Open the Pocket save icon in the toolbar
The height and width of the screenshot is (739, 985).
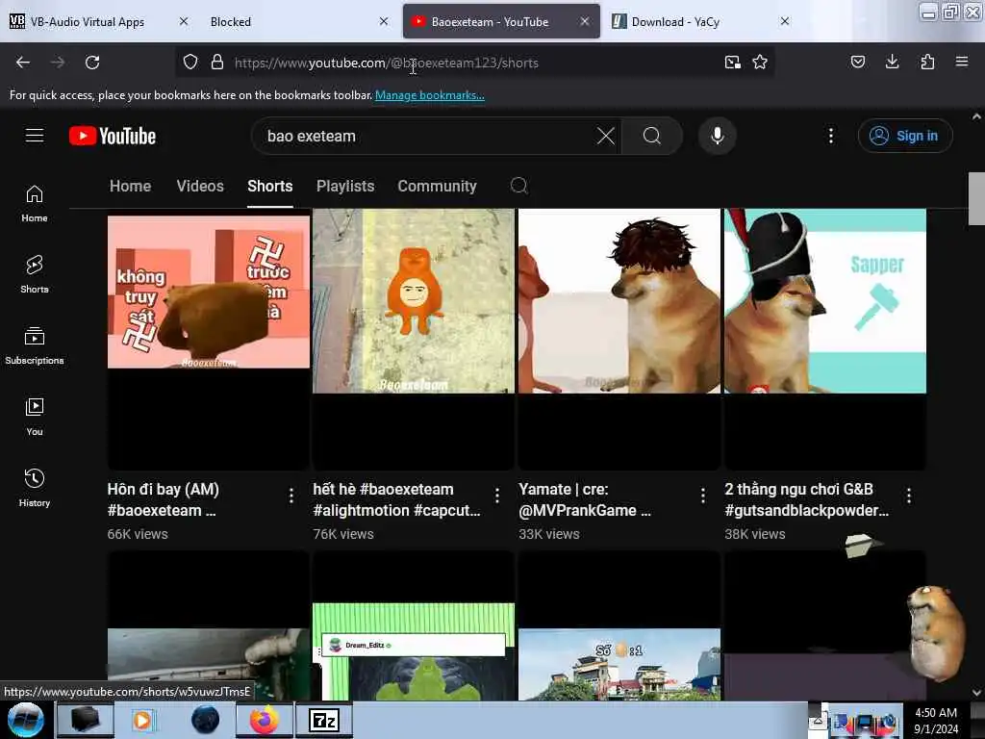858,62
